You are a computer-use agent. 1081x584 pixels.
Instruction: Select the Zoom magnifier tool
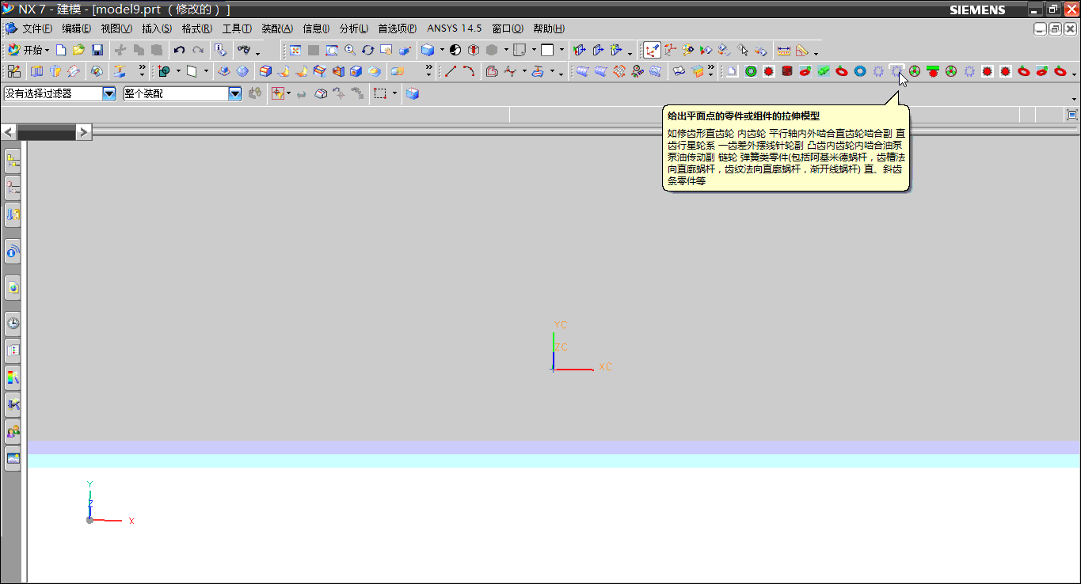[350, 50]
